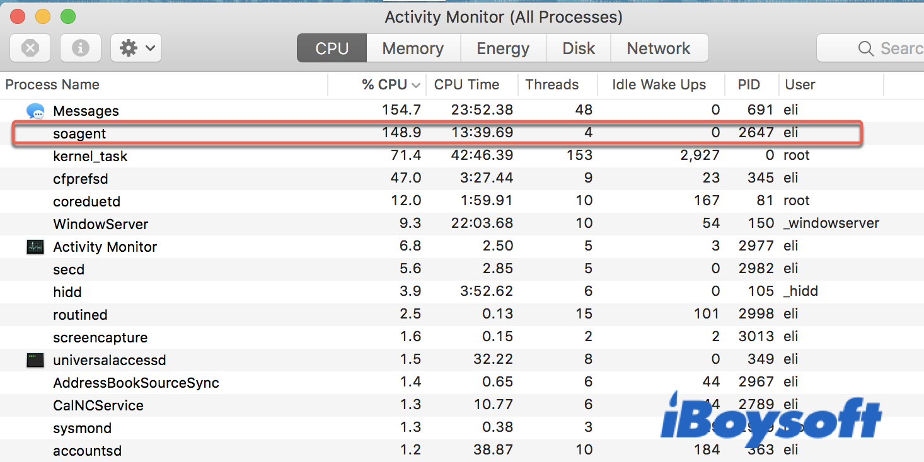924x462 pixels.
Task: Click the Quit Process stop icon
Action: tap(30, 48)
